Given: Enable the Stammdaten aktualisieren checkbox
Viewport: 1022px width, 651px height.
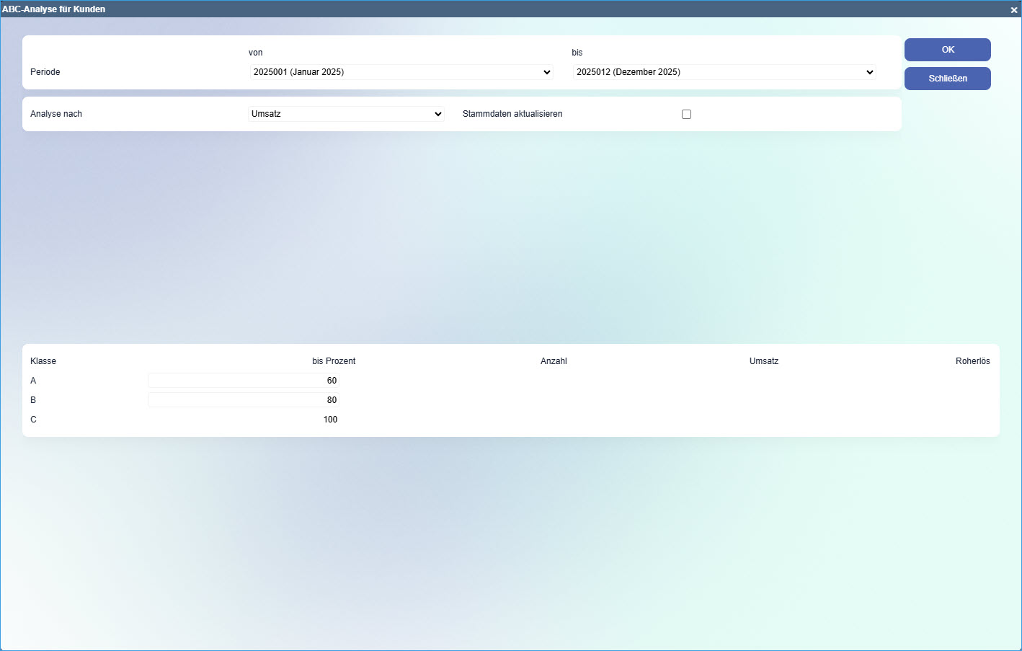Looking at the screenshot, I should 686,114.
